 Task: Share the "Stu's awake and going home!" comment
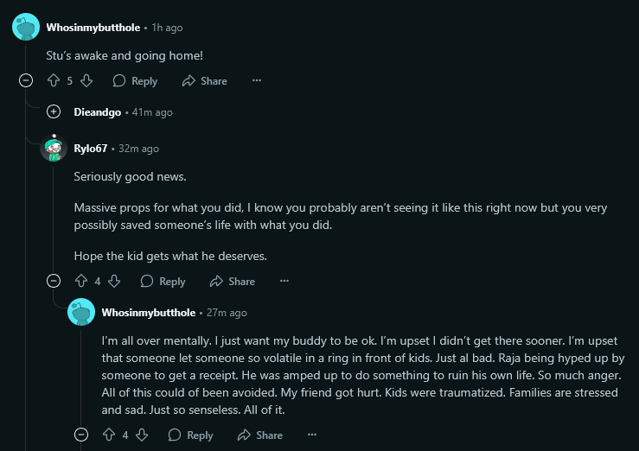(204, 81)
